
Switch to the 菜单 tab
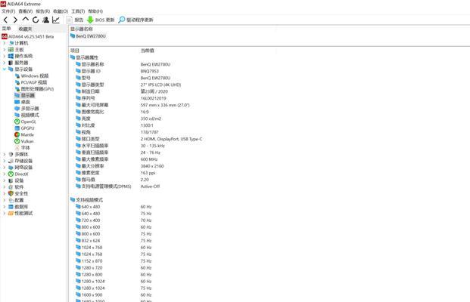point(6,29)
